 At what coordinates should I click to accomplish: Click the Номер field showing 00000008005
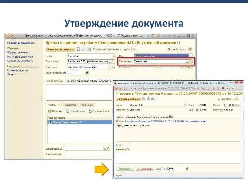click(x=232, y=105)
